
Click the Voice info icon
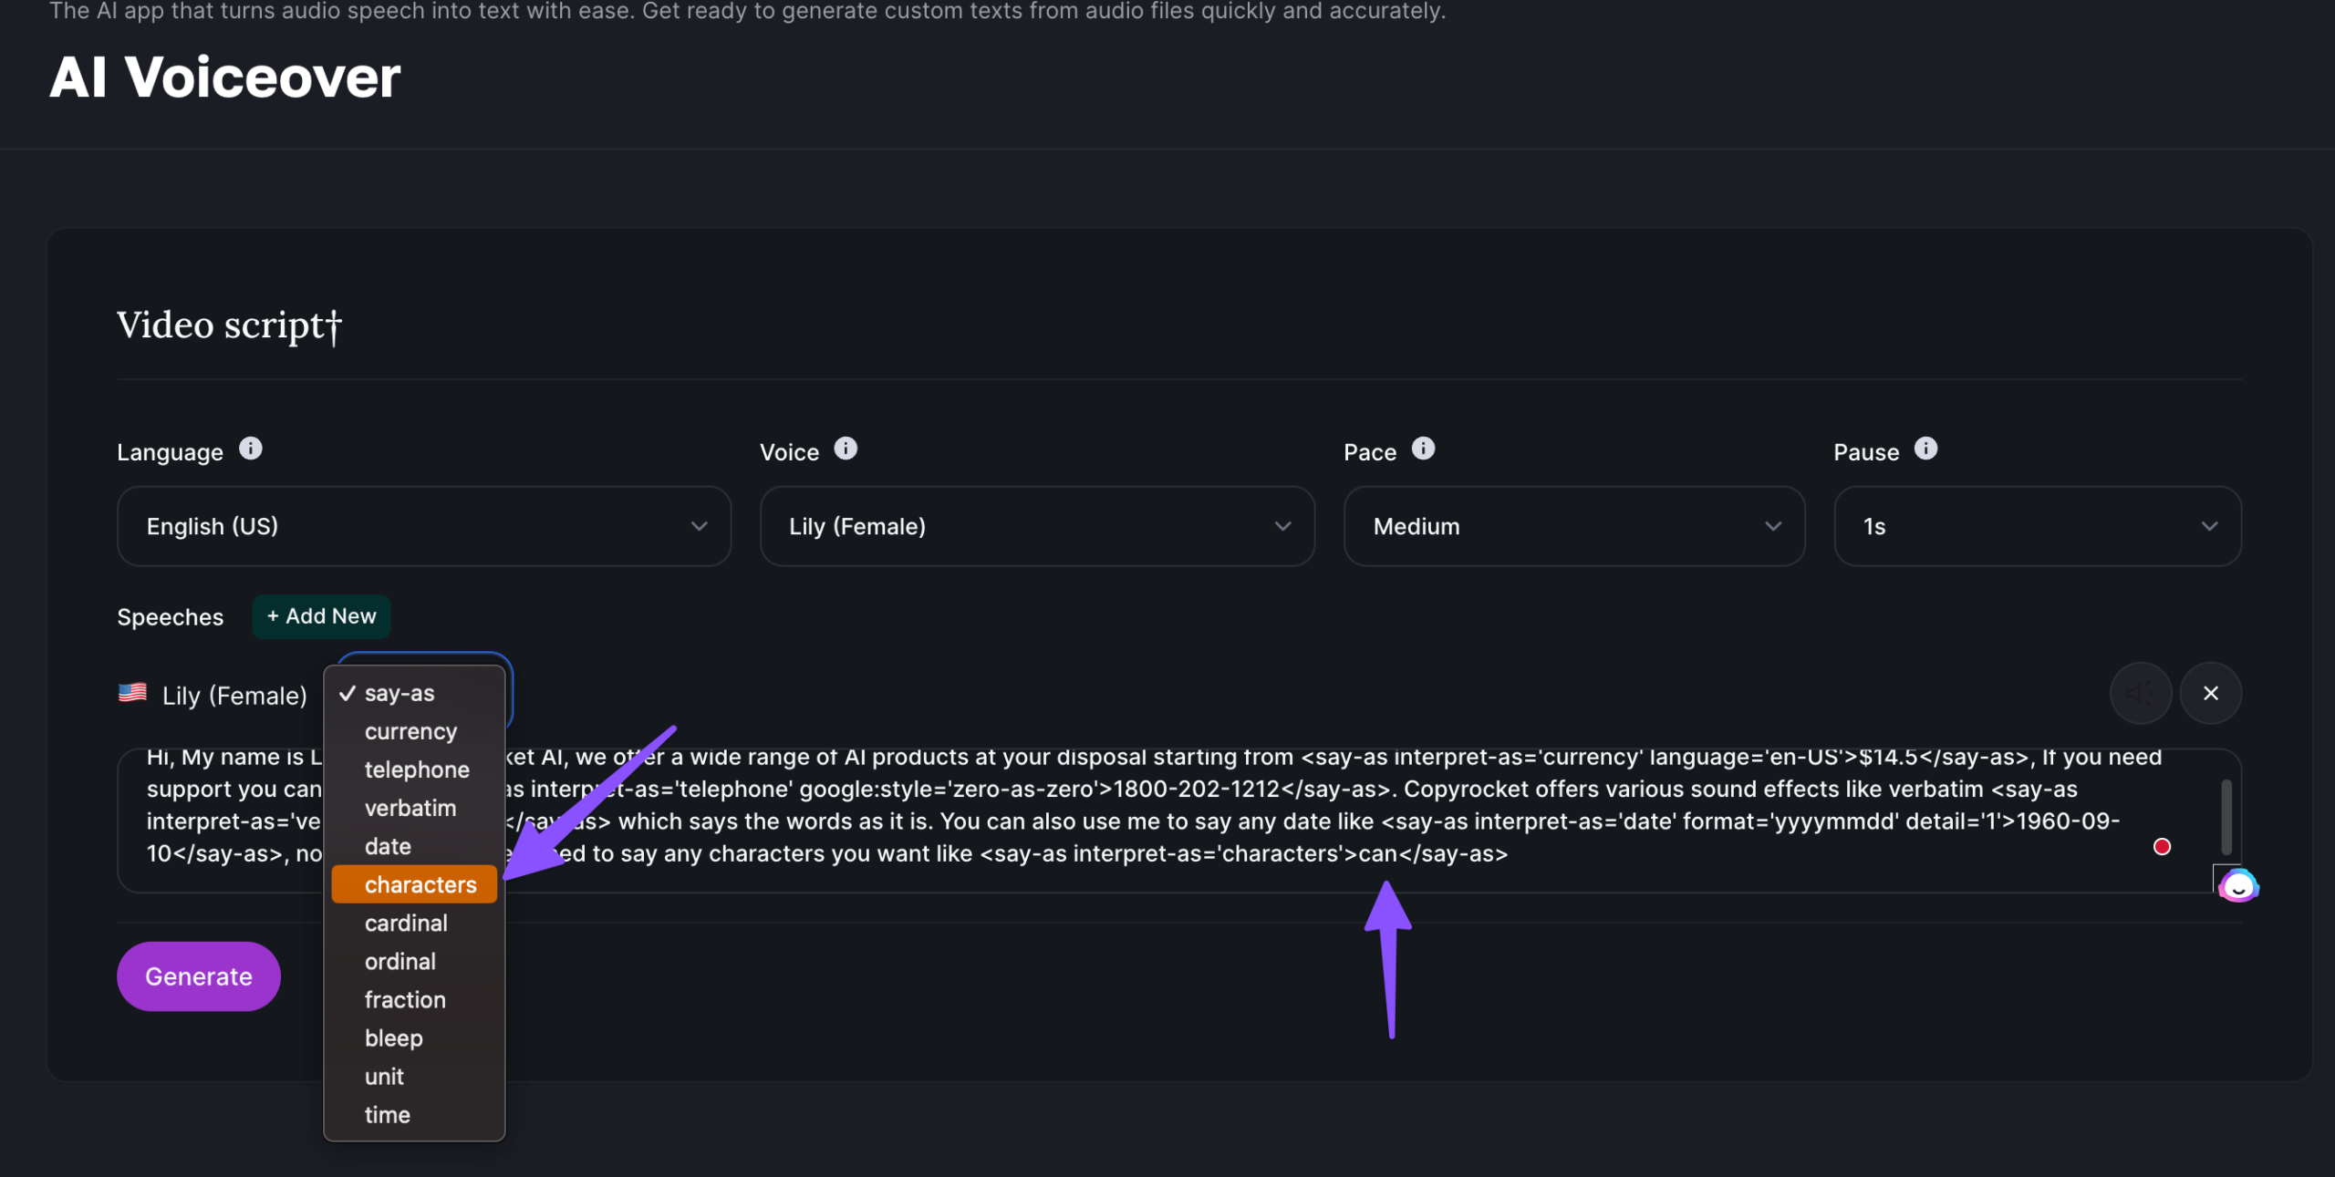[x=846, y=449]
